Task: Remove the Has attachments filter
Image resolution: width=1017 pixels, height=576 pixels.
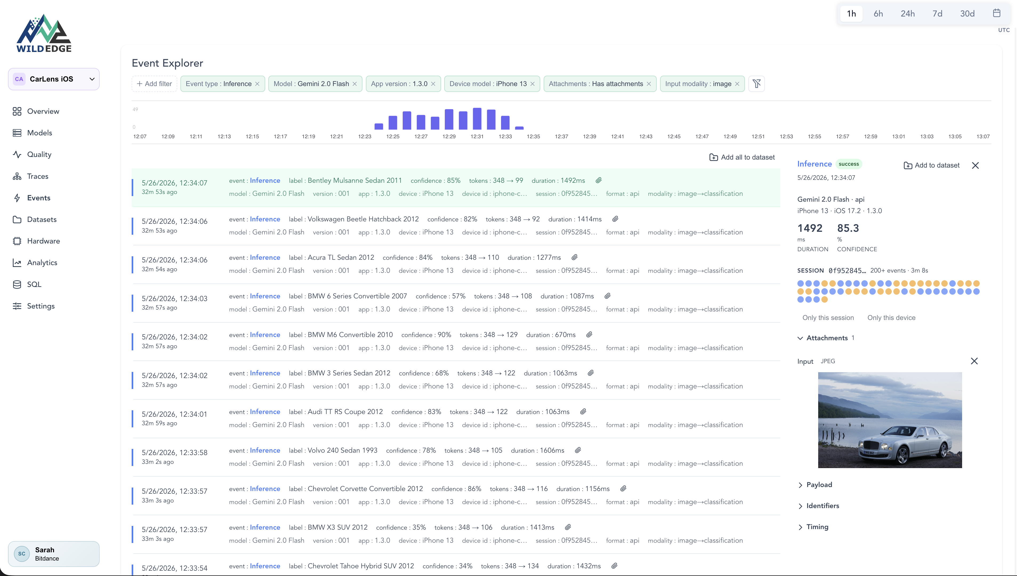Action: 649,84
